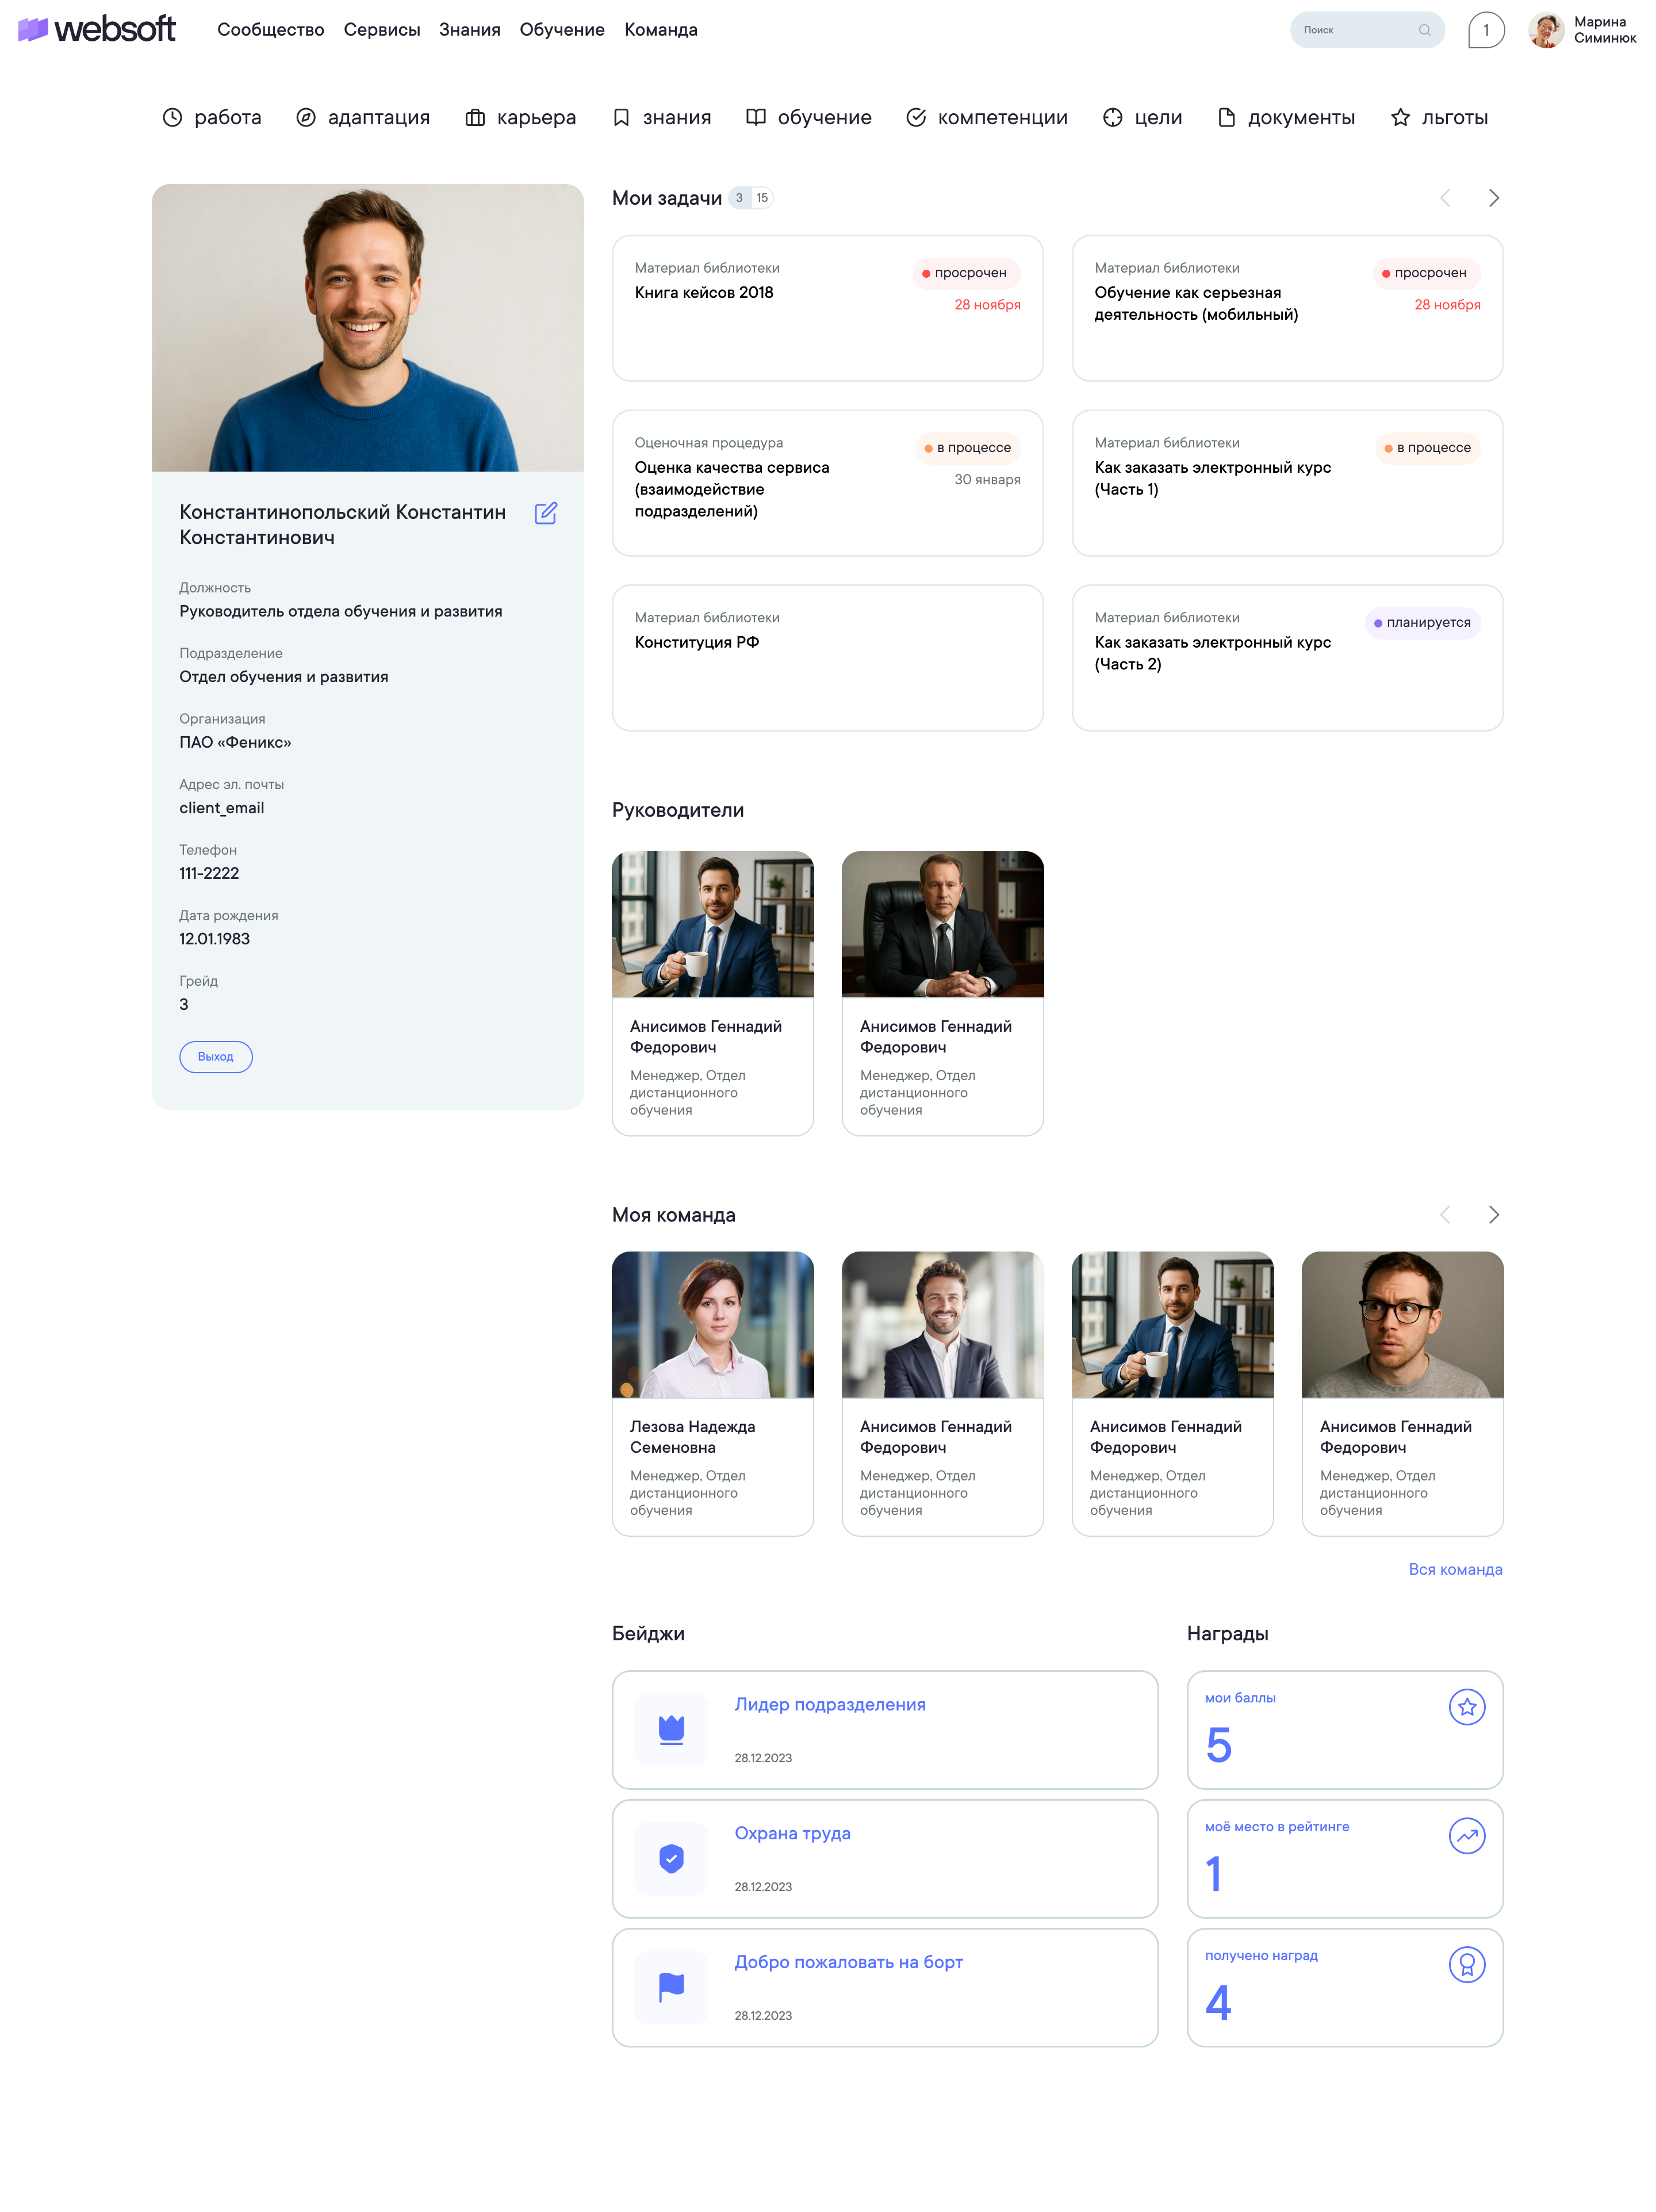Open the Сообщество menu
Viewport: 1656px width, 2212px height.
(270, 30)
